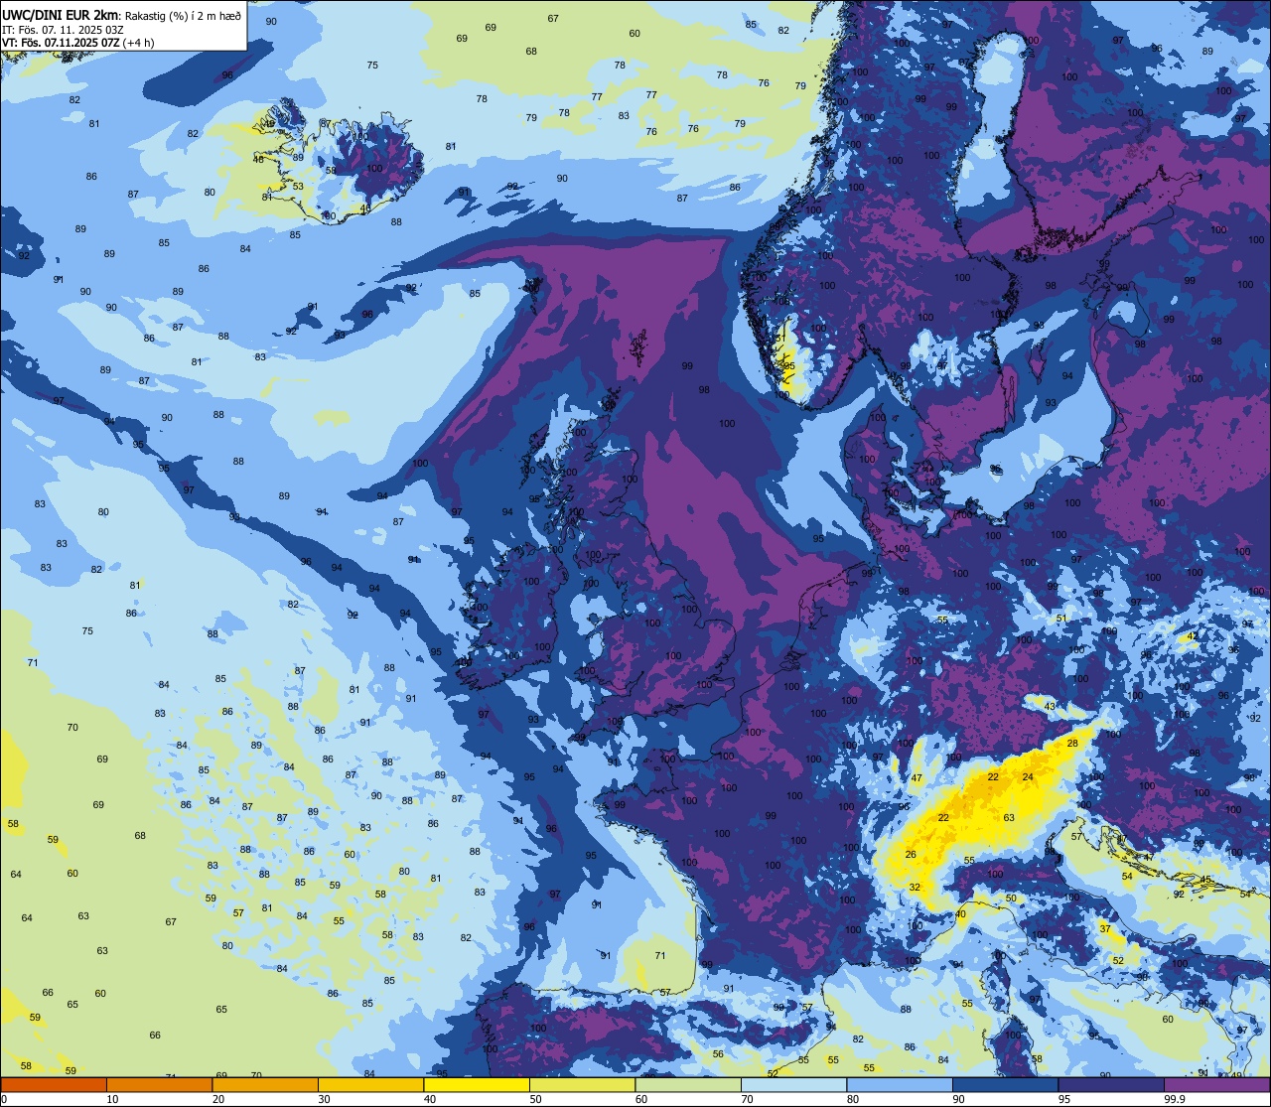
Task: Click the 40–50 % bright yellow legend swatch
Action: (477, 1085)
